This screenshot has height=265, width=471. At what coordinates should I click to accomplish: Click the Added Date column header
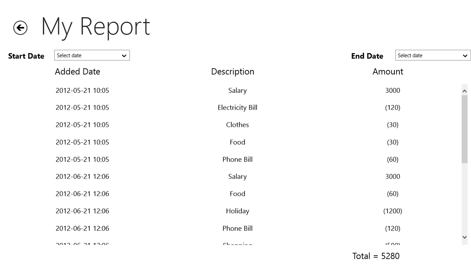(x=78, y=72)
